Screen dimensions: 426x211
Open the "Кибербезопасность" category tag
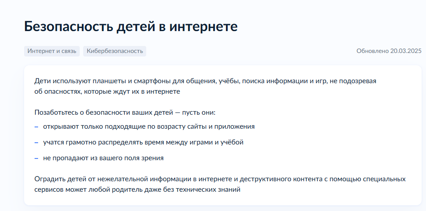point(115,51)
